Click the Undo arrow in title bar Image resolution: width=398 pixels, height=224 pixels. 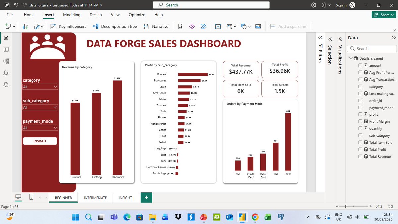16,5
